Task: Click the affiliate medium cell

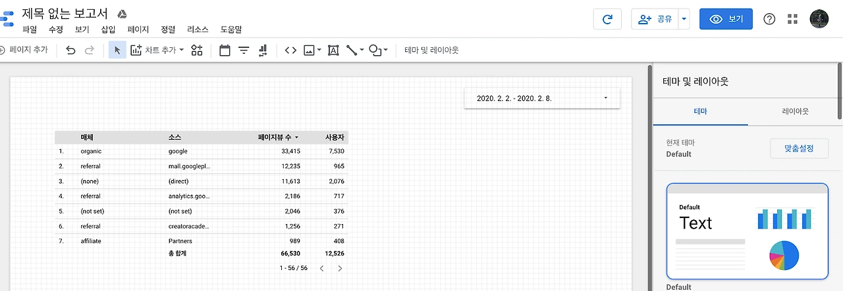Action: [91, 241]
